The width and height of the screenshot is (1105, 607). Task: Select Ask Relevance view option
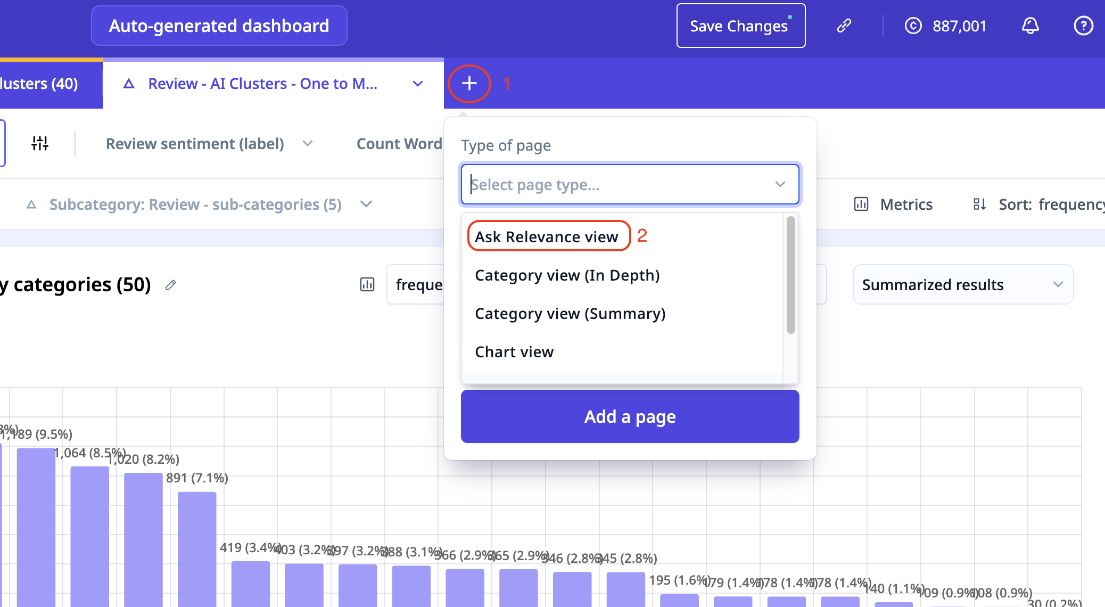click(547, 236)
